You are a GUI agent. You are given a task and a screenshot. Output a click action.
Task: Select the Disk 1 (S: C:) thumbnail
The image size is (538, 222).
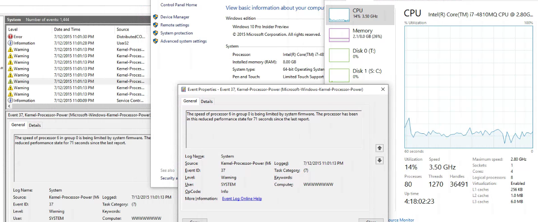(x=339, y=75)
